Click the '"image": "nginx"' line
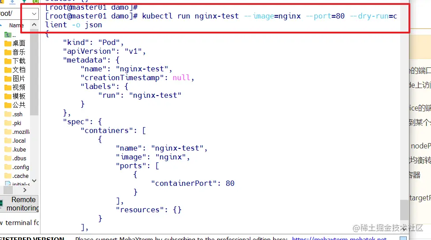431x240 pixels. (x=153, y=157)
